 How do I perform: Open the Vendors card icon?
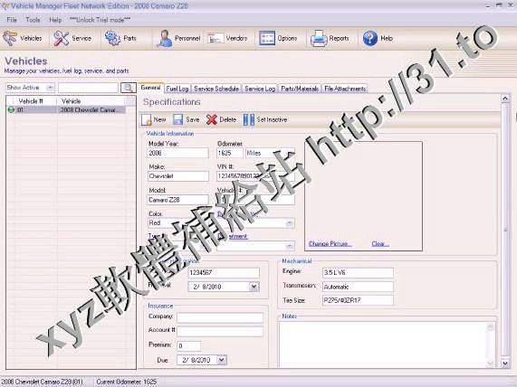click(215, 39)
